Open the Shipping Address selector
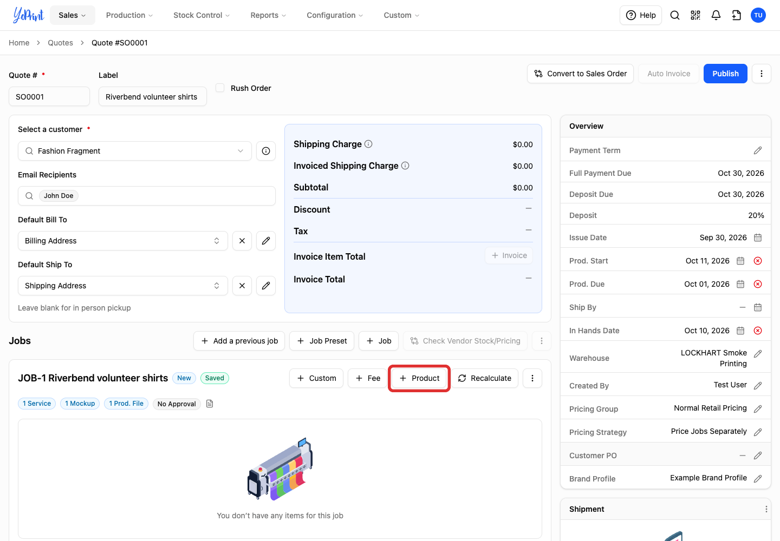 pyautogui.click(x=122, y=286)
